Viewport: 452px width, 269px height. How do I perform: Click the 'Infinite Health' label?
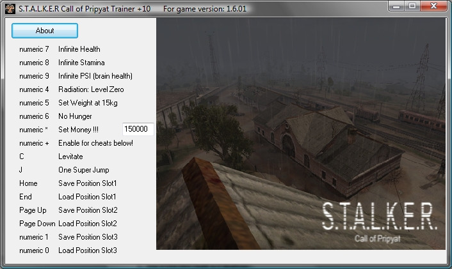coord(79,49)
